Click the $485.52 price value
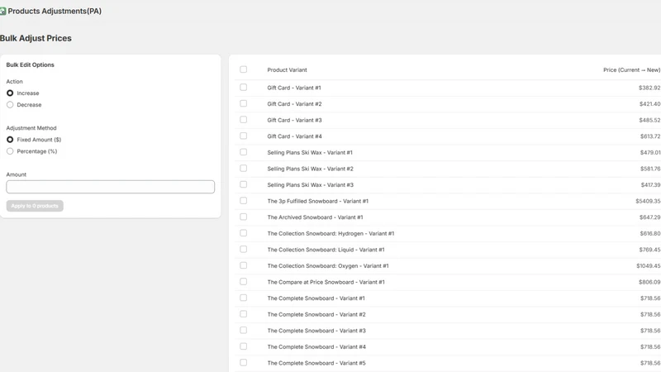The image size is (661, 372). click(x=649, y=120)
